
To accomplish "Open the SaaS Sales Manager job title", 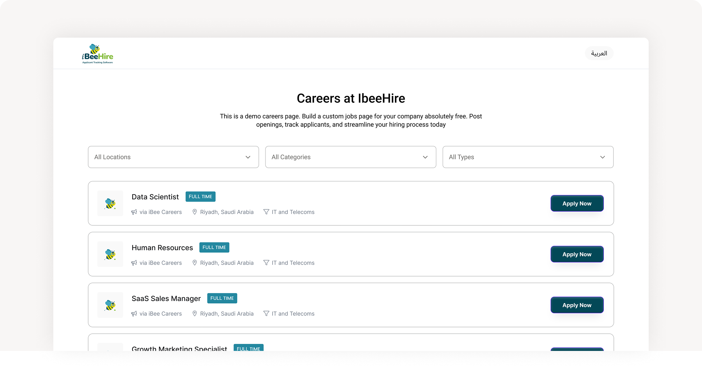I will [x=166, y=298].
